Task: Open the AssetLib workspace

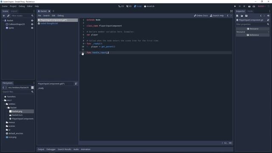Action: pos(149,6)
